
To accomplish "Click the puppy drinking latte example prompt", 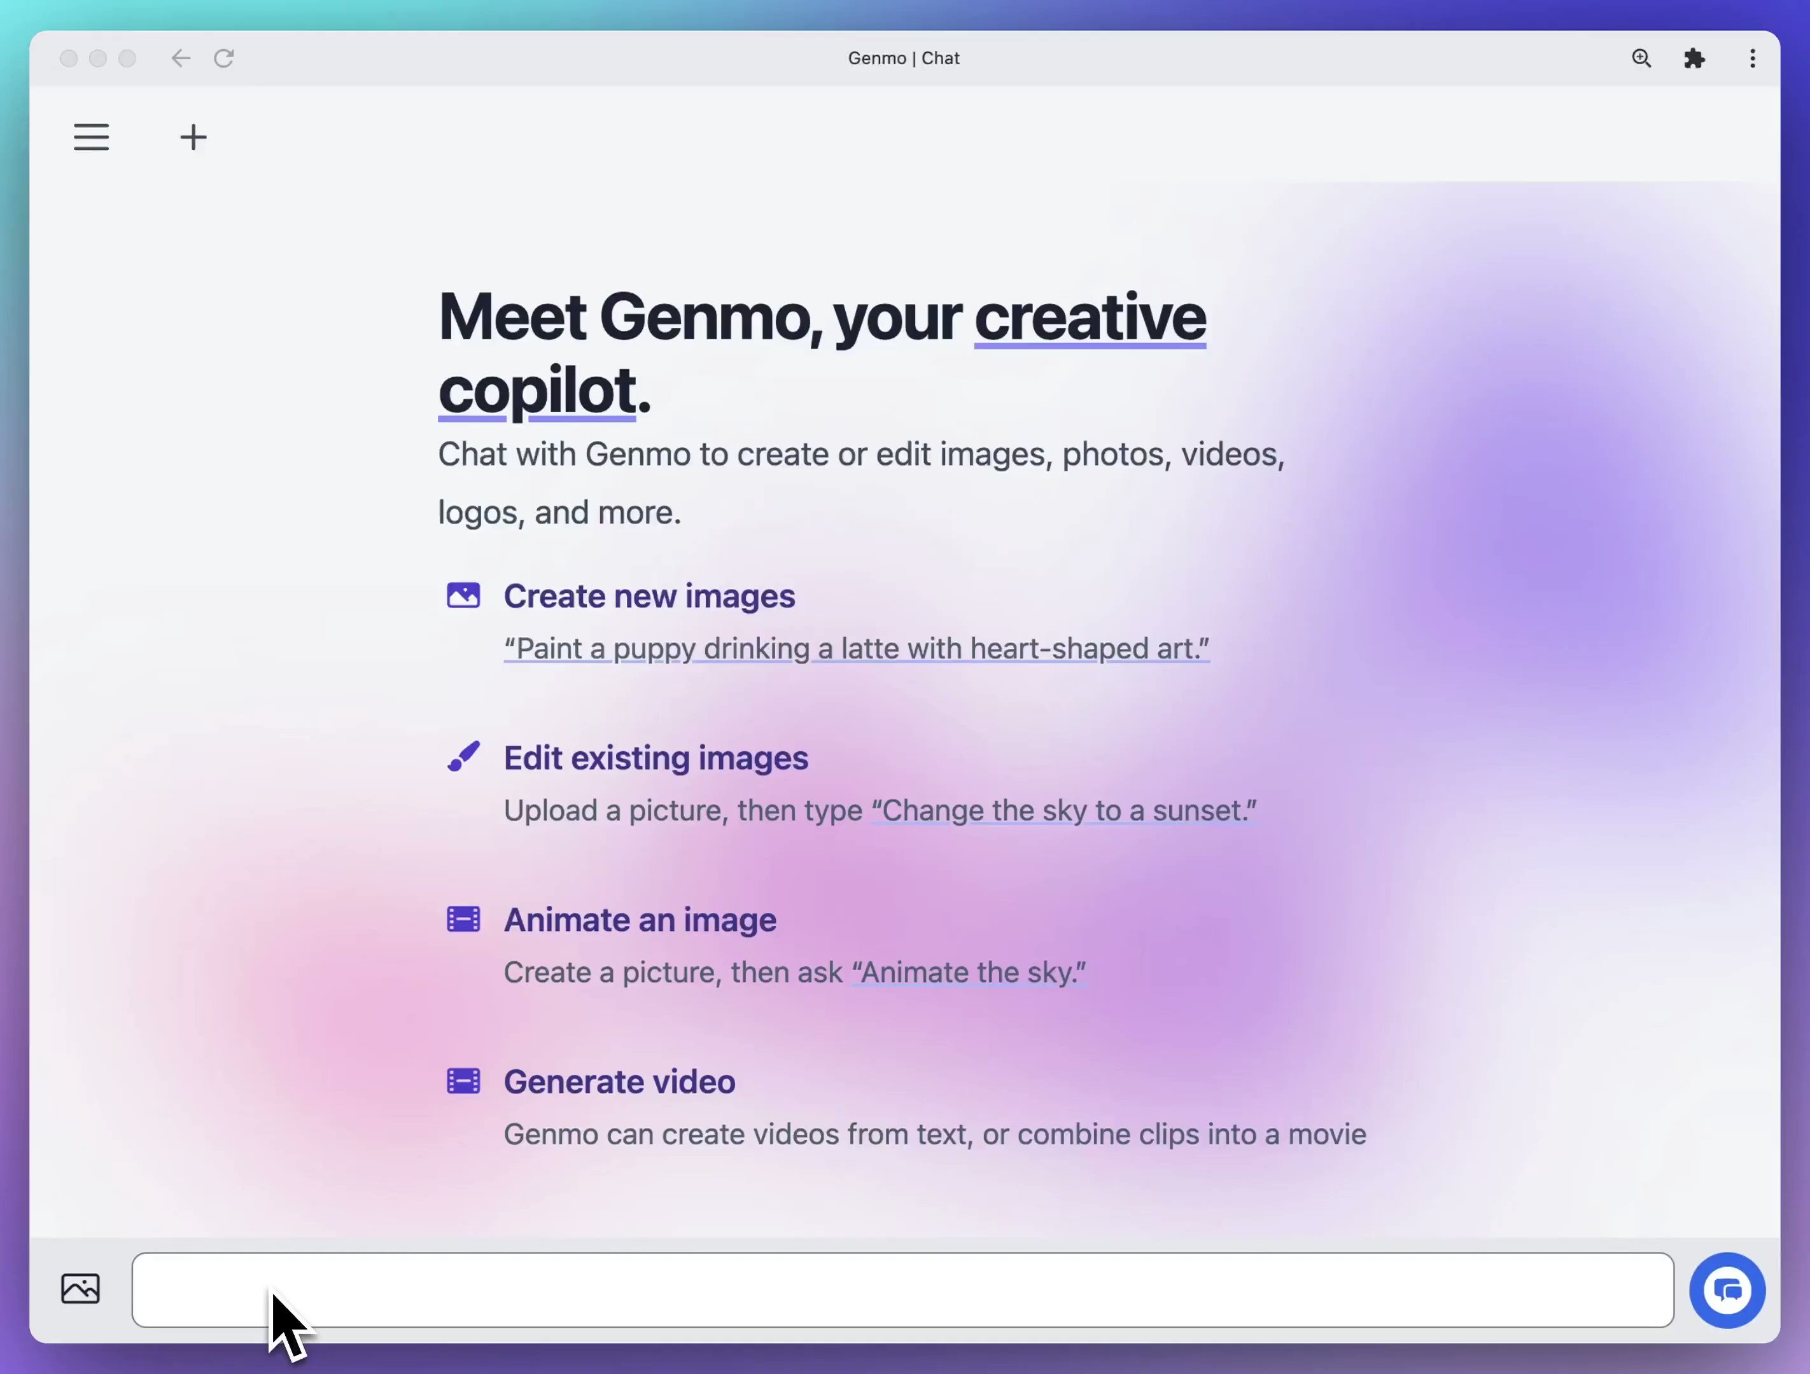I will (x=856, y=648).
